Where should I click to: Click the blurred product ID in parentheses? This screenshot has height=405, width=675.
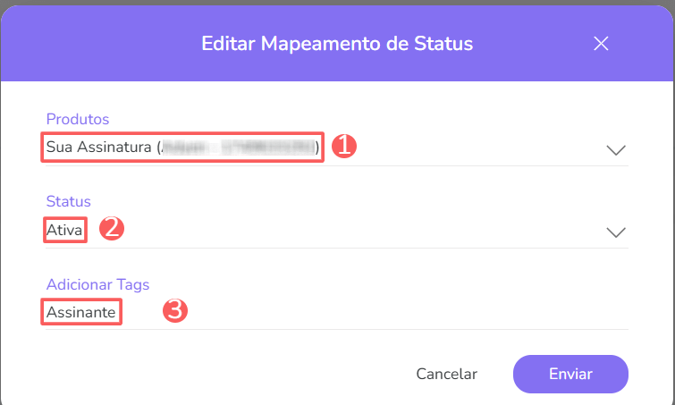[x=238, y=147]
